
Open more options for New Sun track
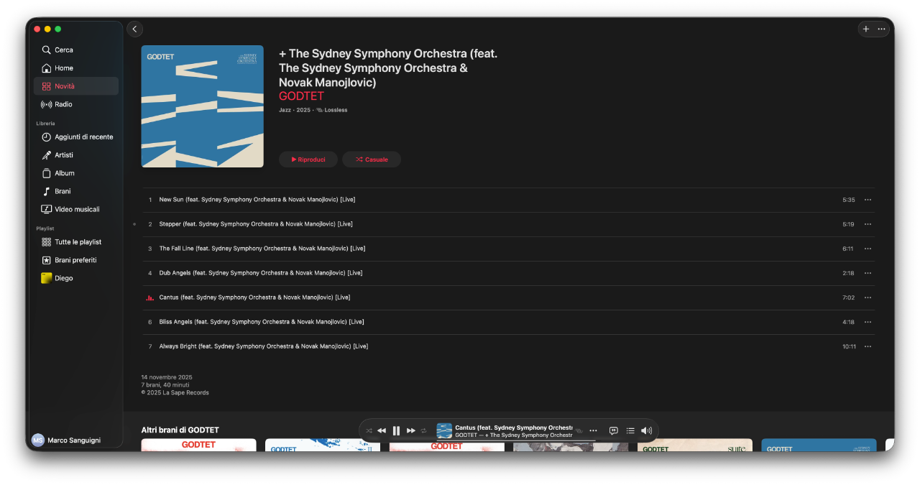pos(868,200)
